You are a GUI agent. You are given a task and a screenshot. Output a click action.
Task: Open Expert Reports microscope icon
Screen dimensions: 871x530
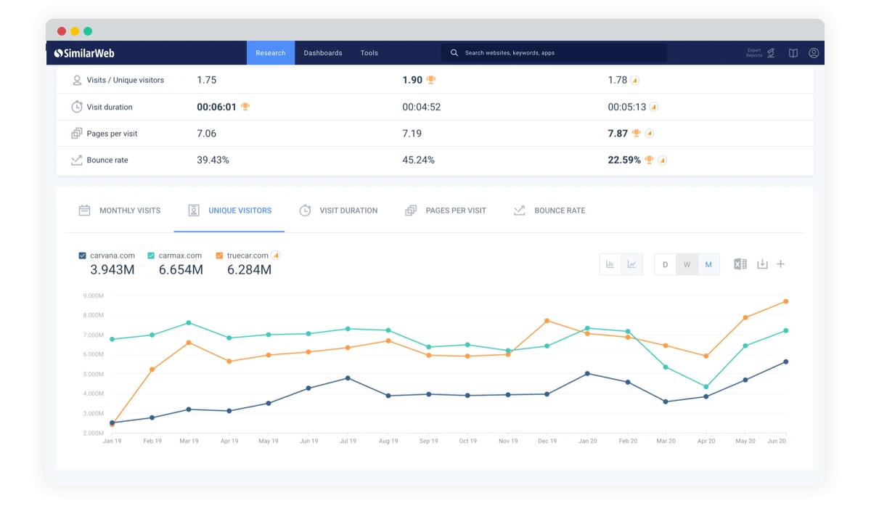[771, 53]
